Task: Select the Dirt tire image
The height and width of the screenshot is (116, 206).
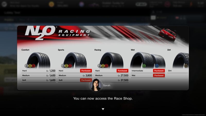Action: tap(181, 60)
